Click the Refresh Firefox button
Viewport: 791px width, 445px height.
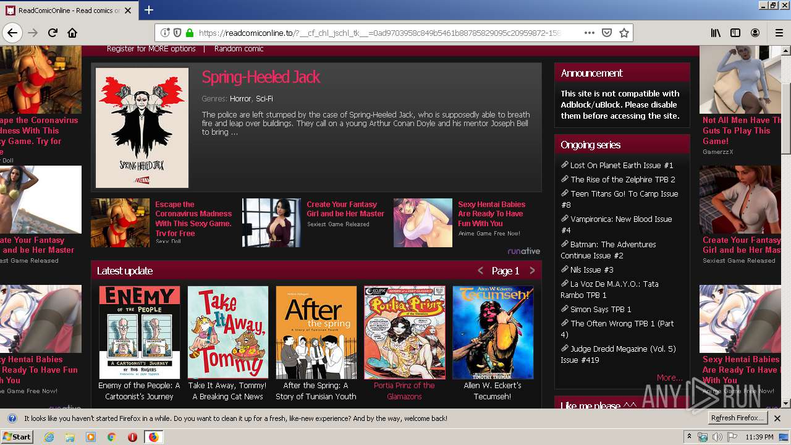(738, 418)
